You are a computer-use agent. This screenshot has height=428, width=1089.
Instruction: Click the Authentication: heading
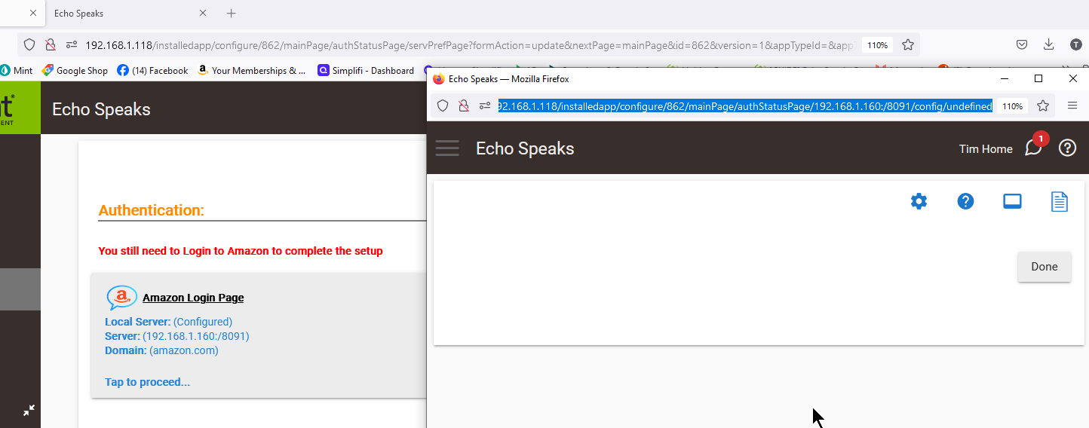[151, 210]
